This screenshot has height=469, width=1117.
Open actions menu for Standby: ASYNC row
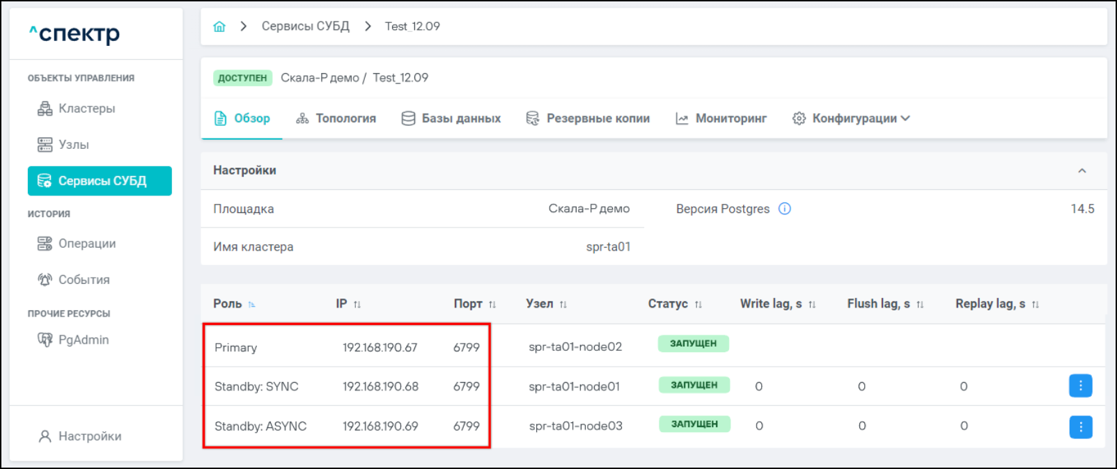(1080, 427)
